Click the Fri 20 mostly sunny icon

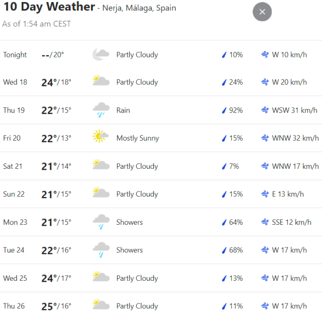point(101,138)
